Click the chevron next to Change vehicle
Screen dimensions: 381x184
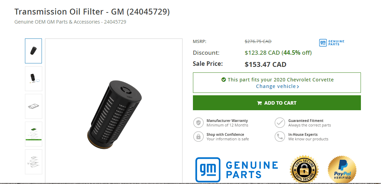coord(298,87)
